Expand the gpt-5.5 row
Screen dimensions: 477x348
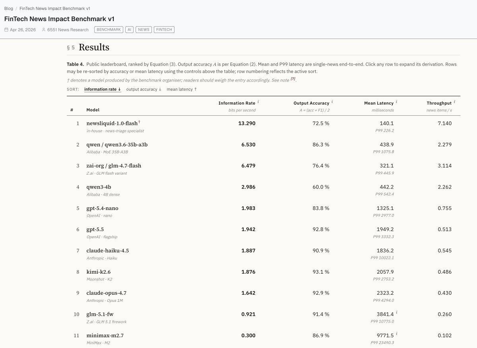coord(264,232)
